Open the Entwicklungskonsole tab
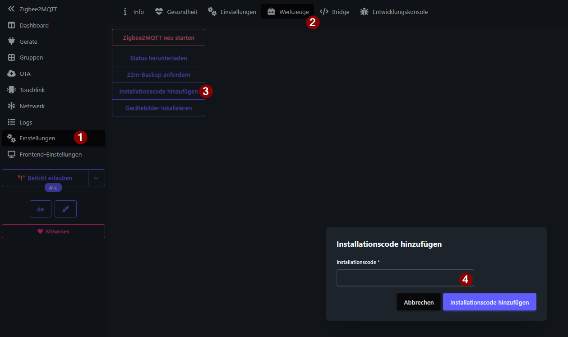This screenshot has width=568, height=337. pos(394,12)
